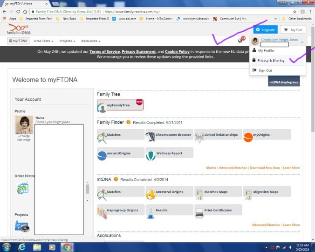Image resolution: width=315 pixels, height=252 pixels.
Task: Collapse the account dropdown chevron
Action: pyautogui.click(x=302, y=42)
